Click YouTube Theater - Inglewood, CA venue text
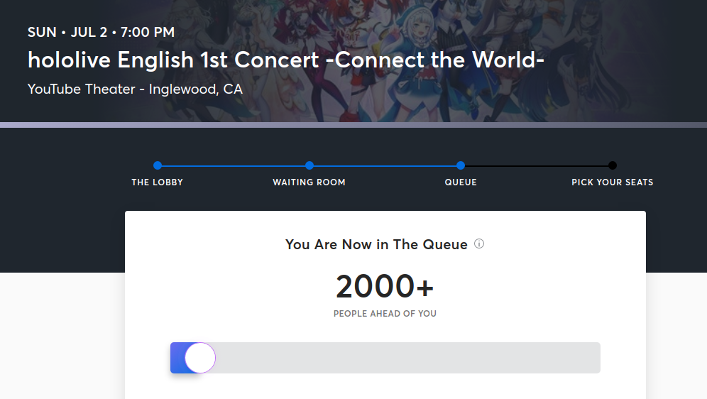This screenshot has width=707, height=399. click(135, 89)
